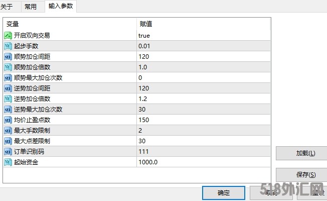Edit the 逆势加仓倍数 value 1.2

coord(143,99)
